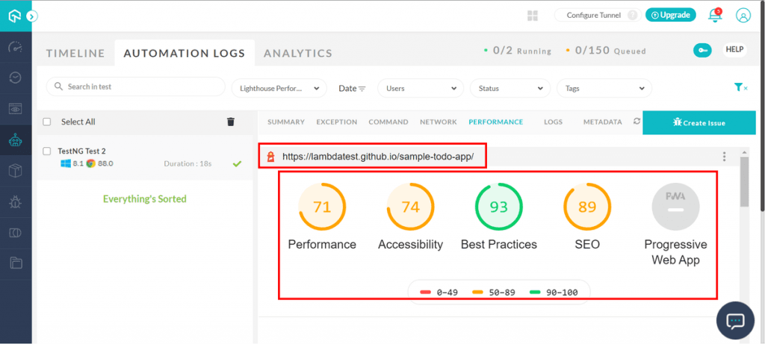Screen dimensions: 765x344
Task: Open the bug issue tracker sidebar icon
Action: [x=16, y=201]
